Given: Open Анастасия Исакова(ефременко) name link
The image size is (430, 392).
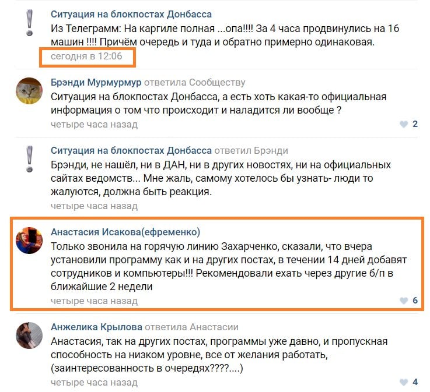Looking at the screenshot, I should (x=125, y=232).
